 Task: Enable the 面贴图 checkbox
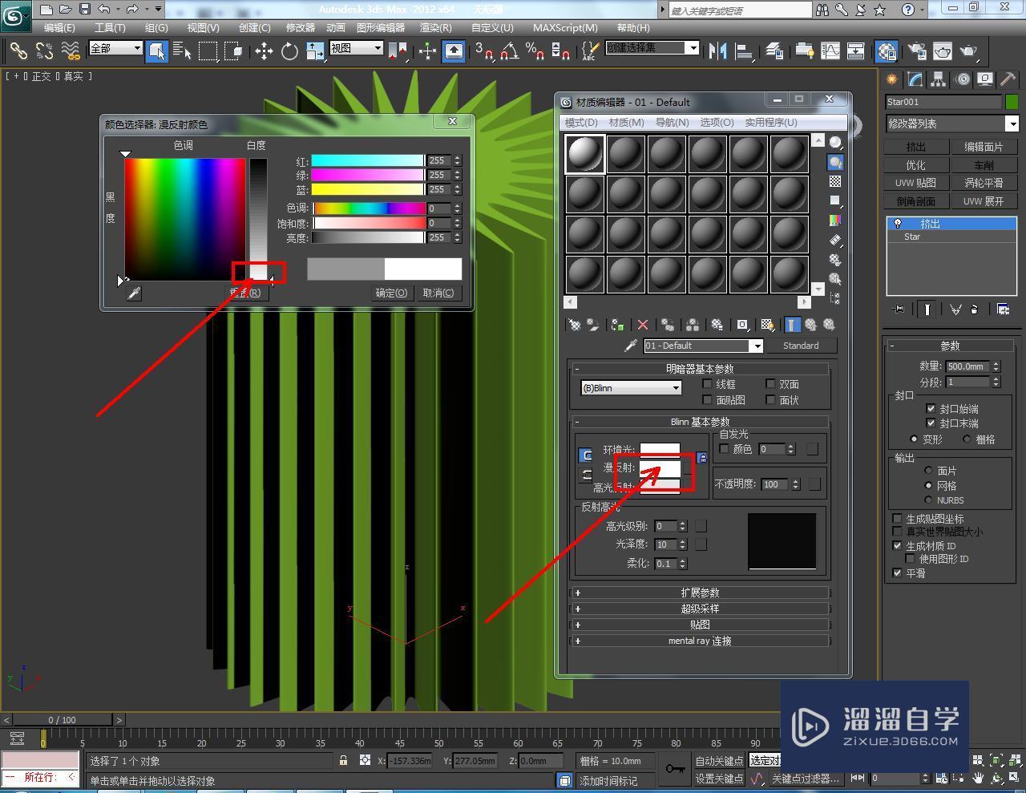(x=707, y=399)
